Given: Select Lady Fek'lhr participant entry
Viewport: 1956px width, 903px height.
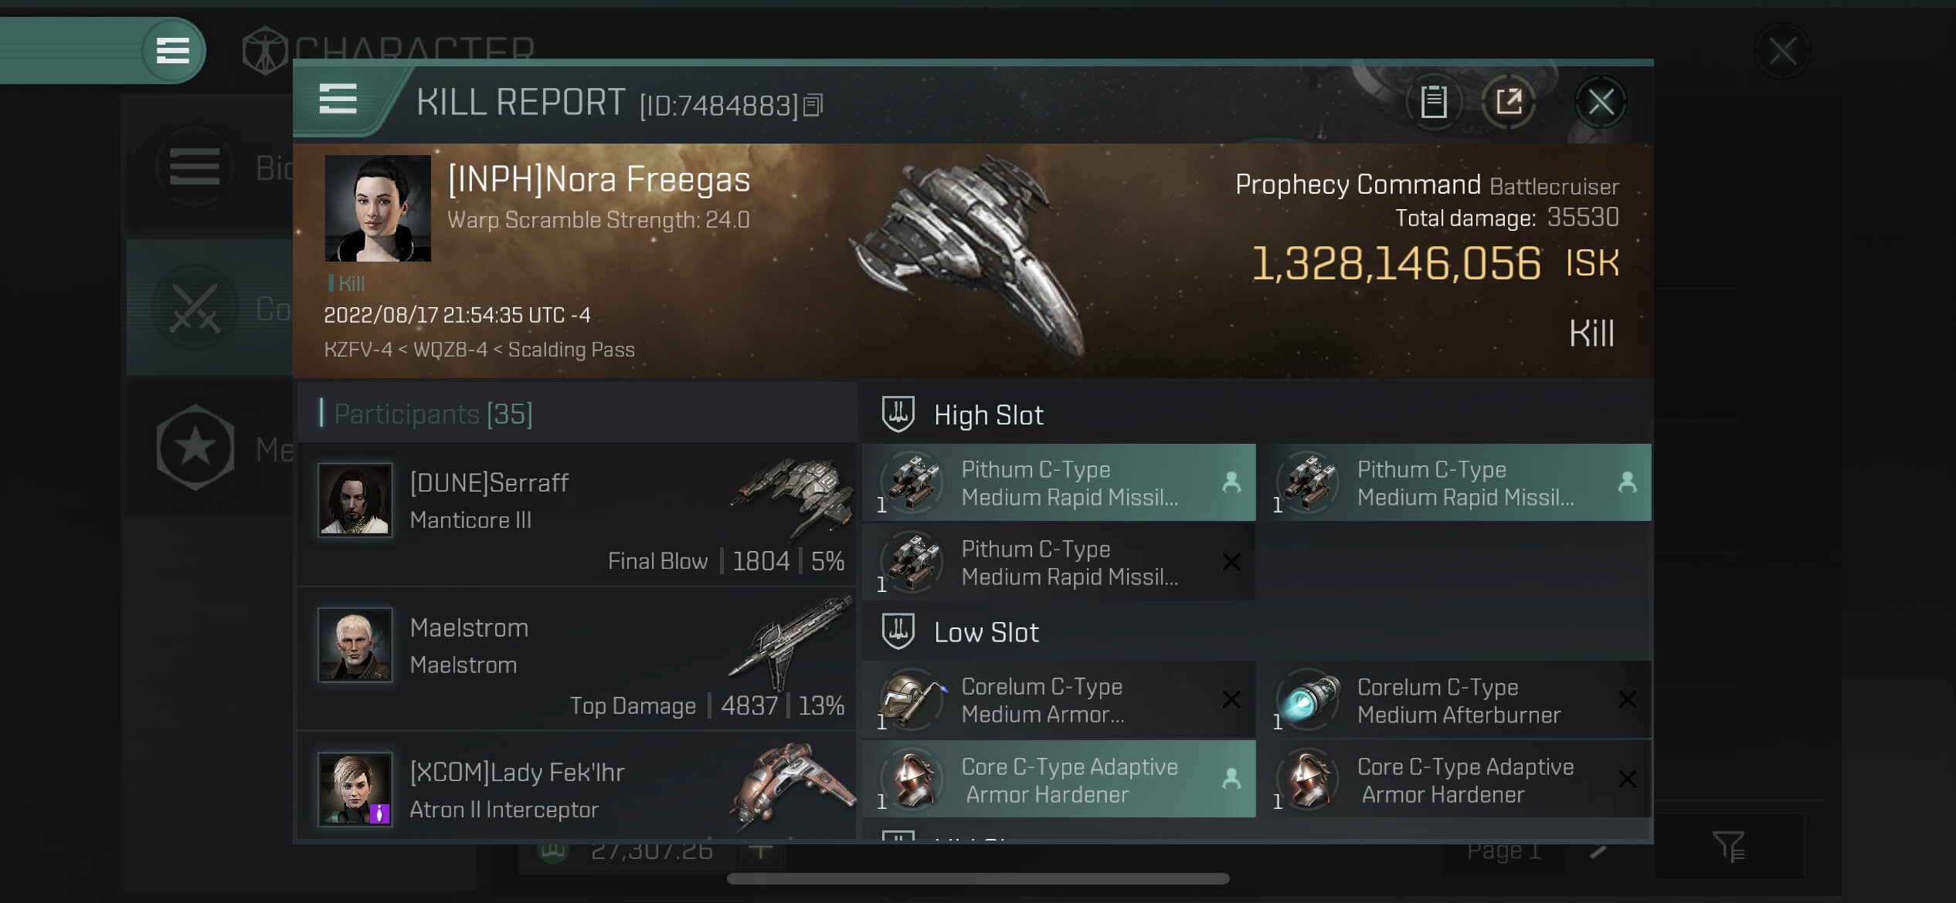Looking at the screenshot, I should tap(576, 789).
